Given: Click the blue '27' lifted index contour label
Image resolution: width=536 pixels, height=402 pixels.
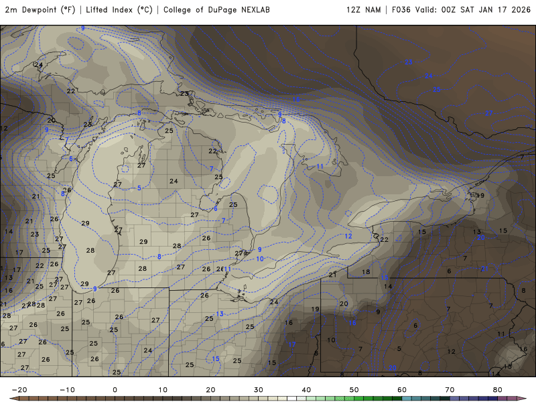Looking at the screenshot, I should coord(489,113).
